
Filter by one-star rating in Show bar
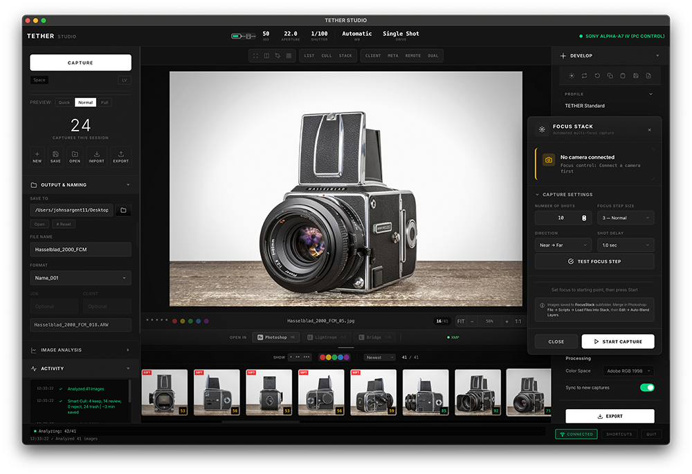tap(291, 357)
